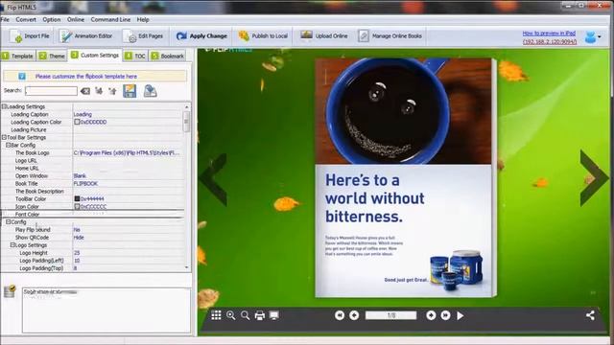Open the Command Line menu

click(x=110, y=19)
